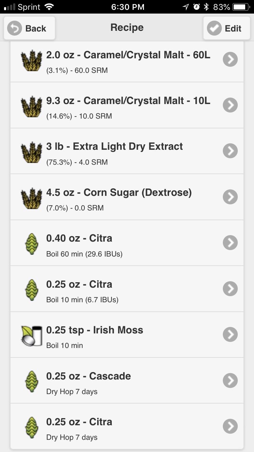
Task: Select the 4.5 oz Corn Sugar row
Action: click(x=127, y=197)
